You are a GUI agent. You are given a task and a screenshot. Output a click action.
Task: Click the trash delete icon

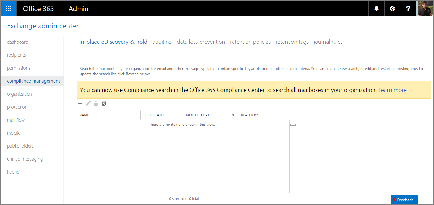click(96, 104)
